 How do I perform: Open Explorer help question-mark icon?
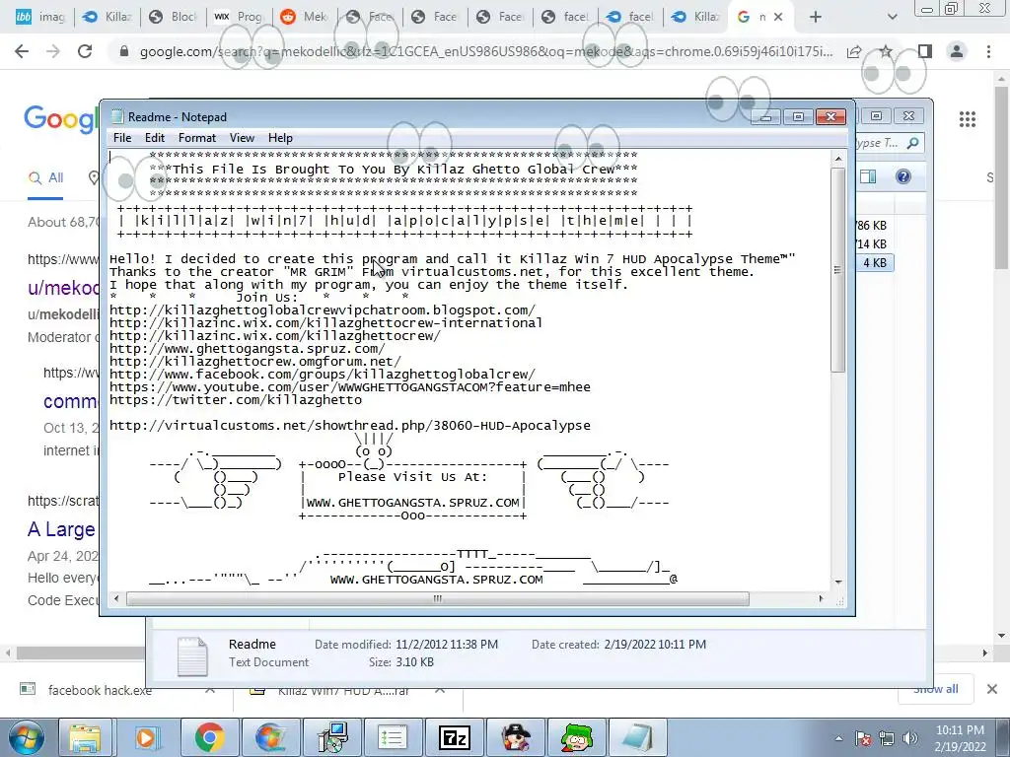903,176
